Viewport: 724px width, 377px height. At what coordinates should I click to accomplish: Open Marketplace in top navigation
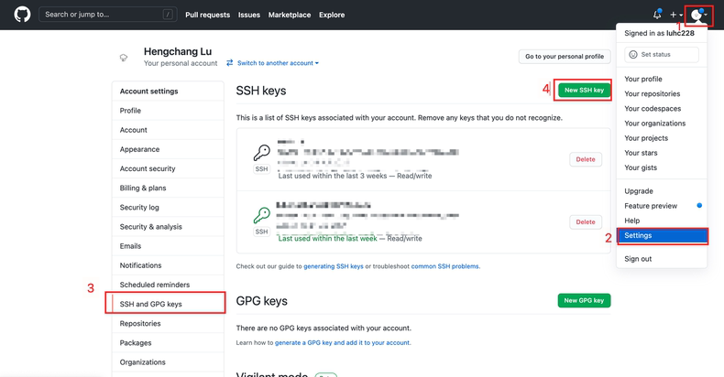point(290,15)
